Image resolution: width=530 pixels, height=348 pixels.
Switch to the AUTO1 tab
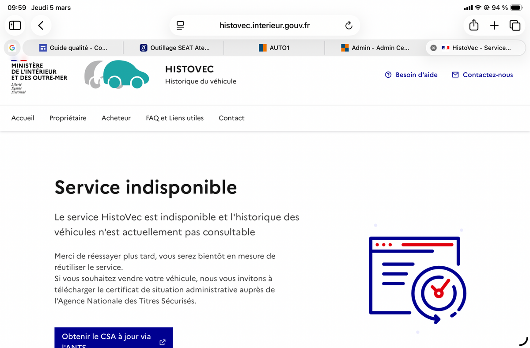click(274, 48)
